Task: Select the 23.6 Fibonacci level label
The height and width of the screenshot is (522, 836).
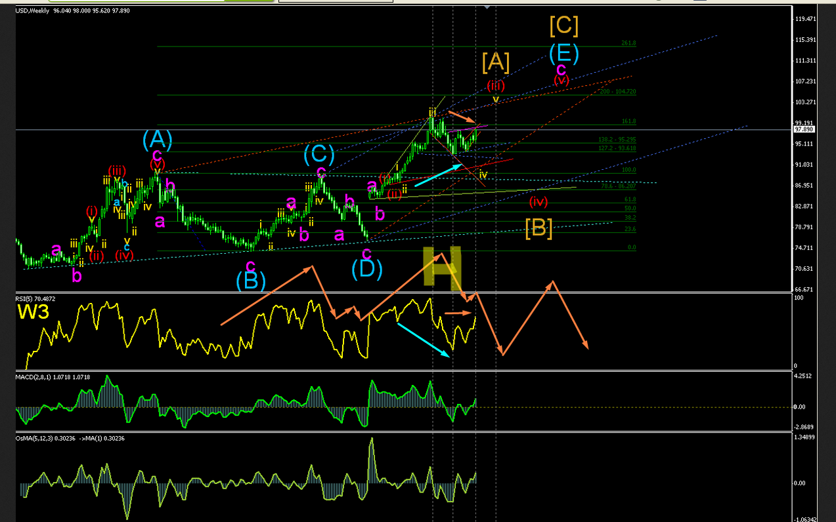Action: click(630, 229)
